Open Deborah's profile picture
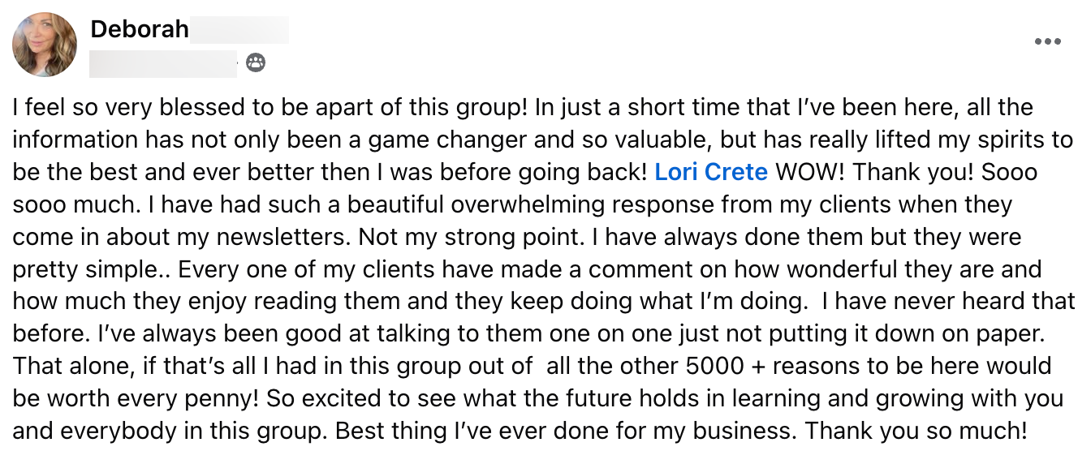1078x451 pixels. click(45, 45)
